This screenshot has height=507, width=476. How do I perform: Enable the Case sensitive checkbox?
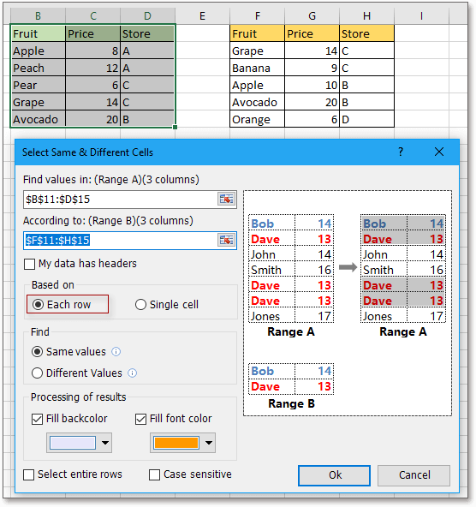pos(154,474)
